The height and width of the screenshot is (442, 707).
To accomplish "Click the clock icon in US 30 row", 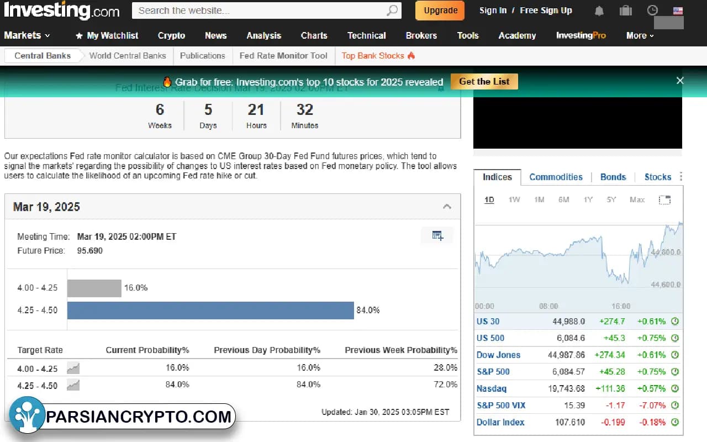I will [x=674, y=322].
